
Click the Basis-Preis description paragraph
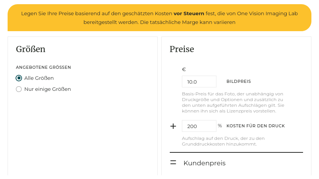point(233,103)
